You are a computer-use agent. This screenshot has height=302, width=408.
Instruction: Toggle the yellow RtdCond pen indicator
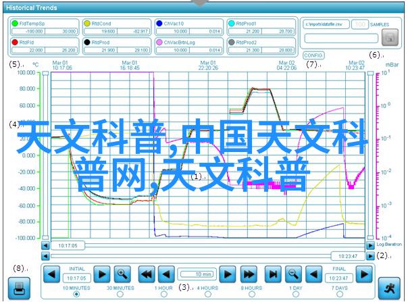tap(87, 24)
